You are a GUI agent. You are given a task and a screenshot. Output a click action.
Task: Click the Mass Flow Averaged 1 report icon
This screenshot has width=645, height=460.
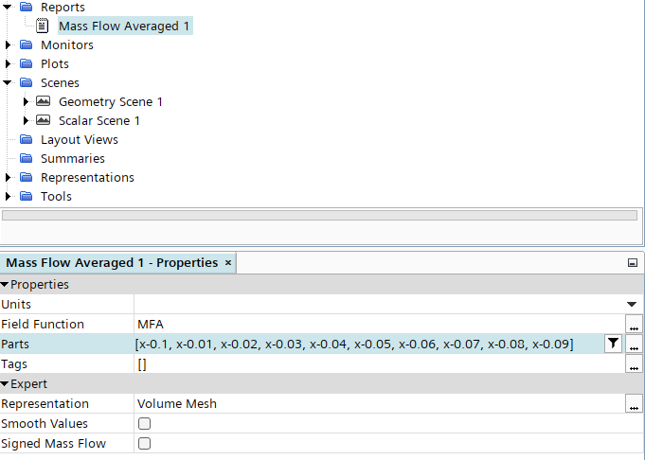[x=43, y=27]
